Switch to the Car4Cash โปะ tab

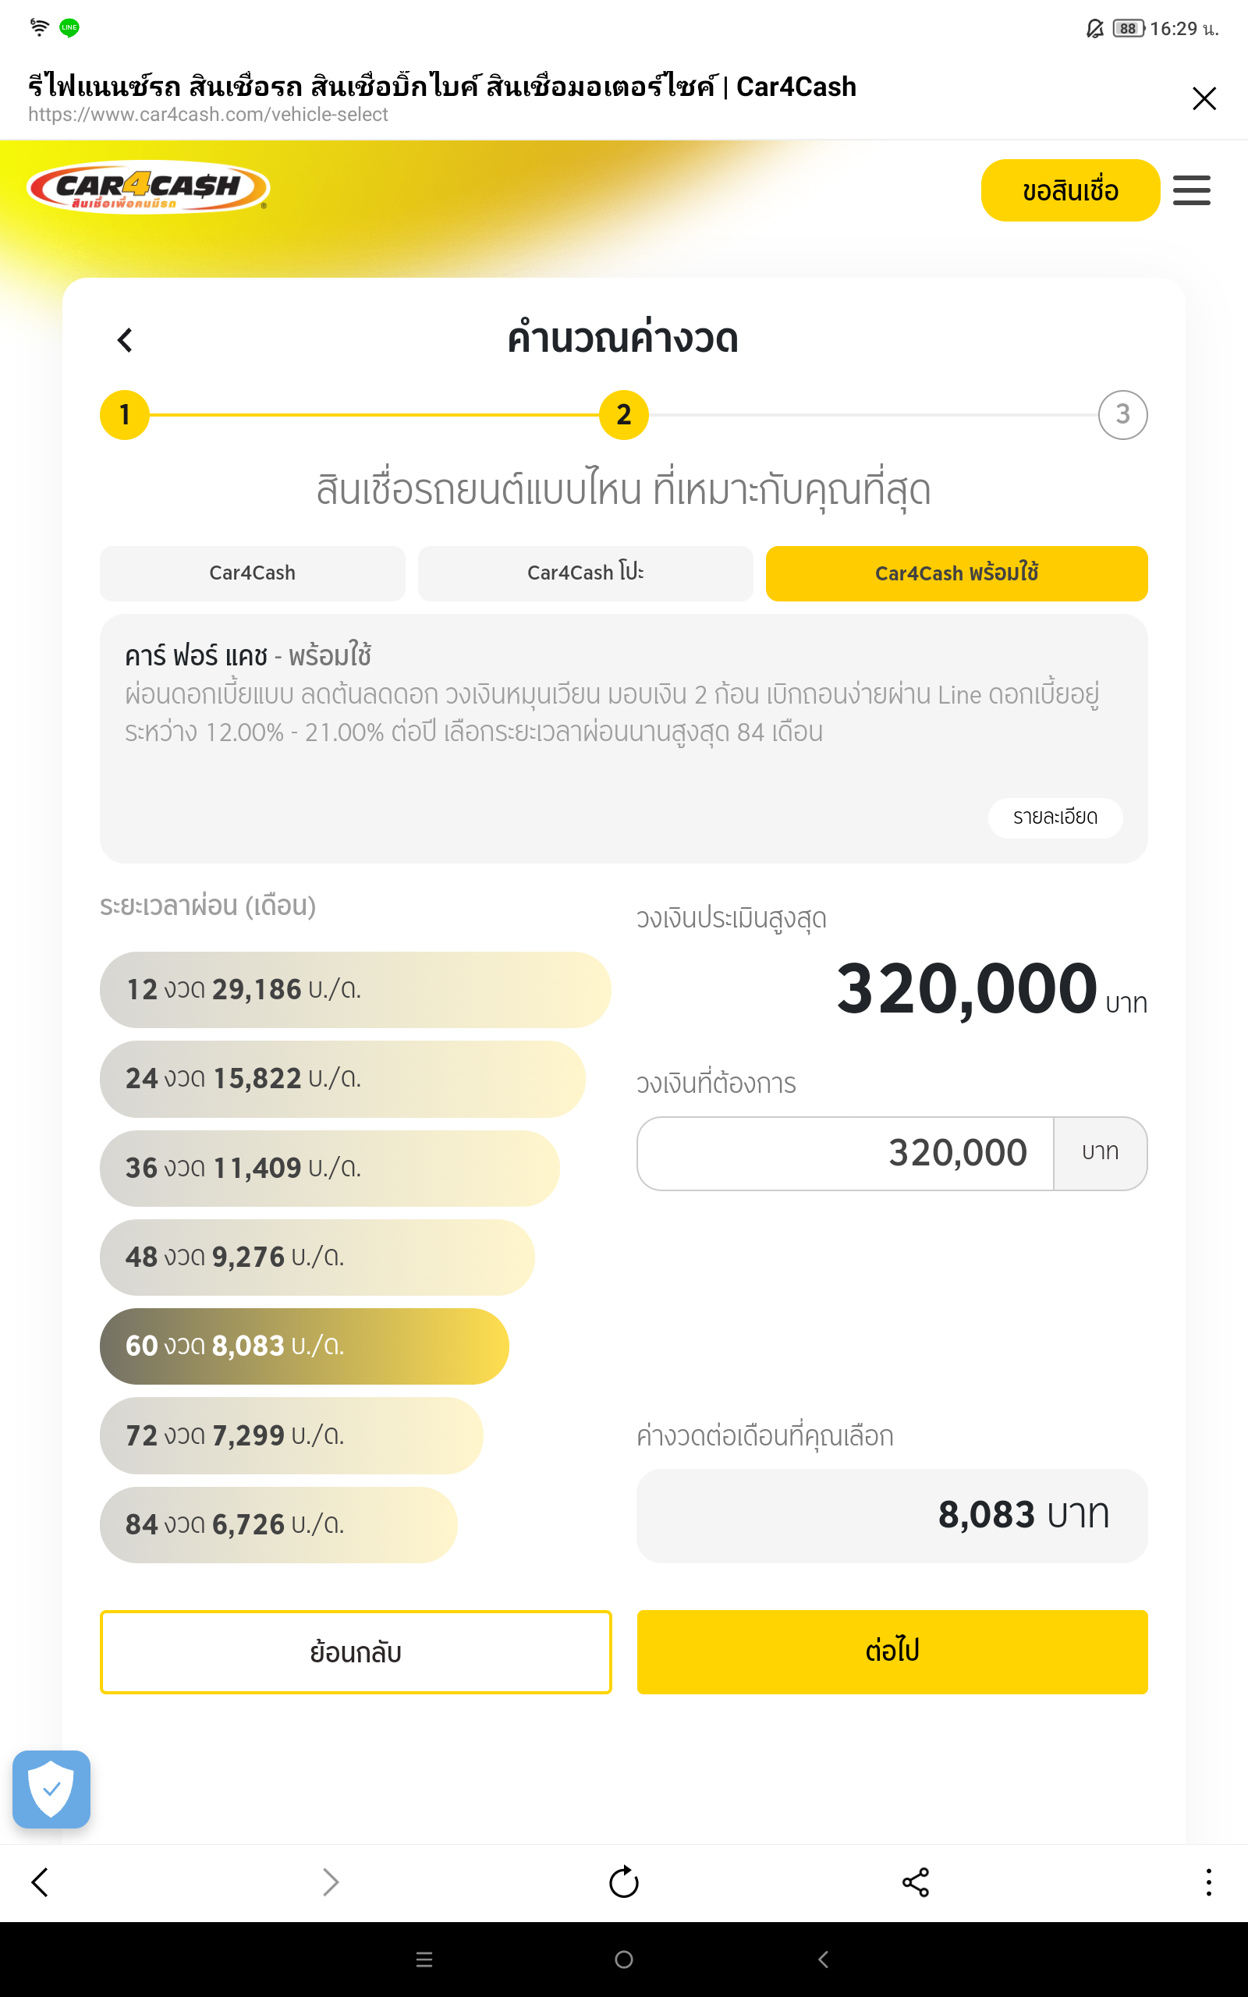(x=585, y=573)
